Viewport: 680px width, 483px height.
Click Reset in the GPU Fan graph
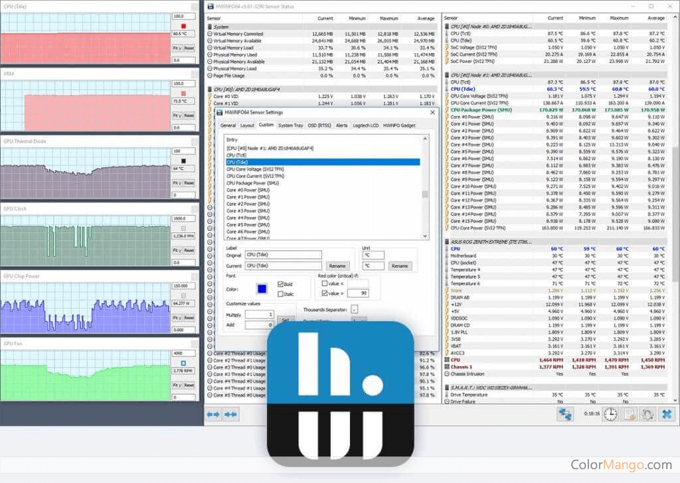point(189,385)
